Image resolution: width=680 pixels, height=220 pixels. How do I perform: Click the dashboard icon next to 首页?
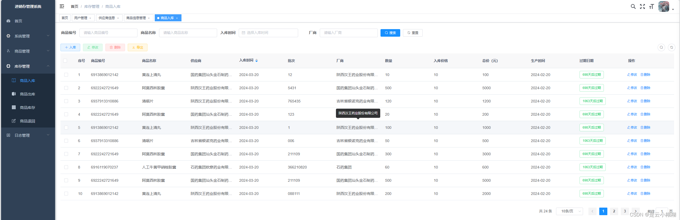[x=8, y=21]
